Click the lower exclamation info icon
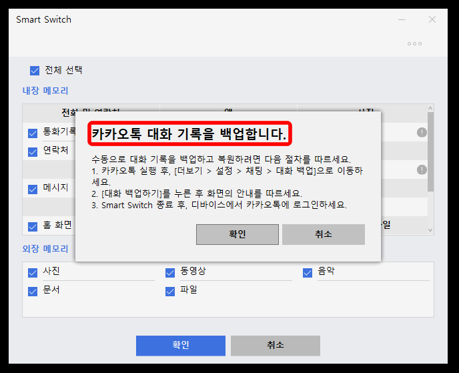This screenshot has width=459, height=373. pyautogui.click(x=422, y=169)
